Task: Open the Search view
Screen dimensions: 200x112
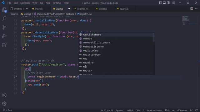Action: tap(4, 18)
